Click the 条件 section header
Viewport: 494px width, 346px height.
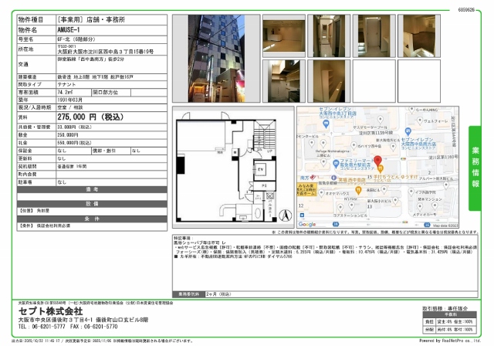point(92,218)
